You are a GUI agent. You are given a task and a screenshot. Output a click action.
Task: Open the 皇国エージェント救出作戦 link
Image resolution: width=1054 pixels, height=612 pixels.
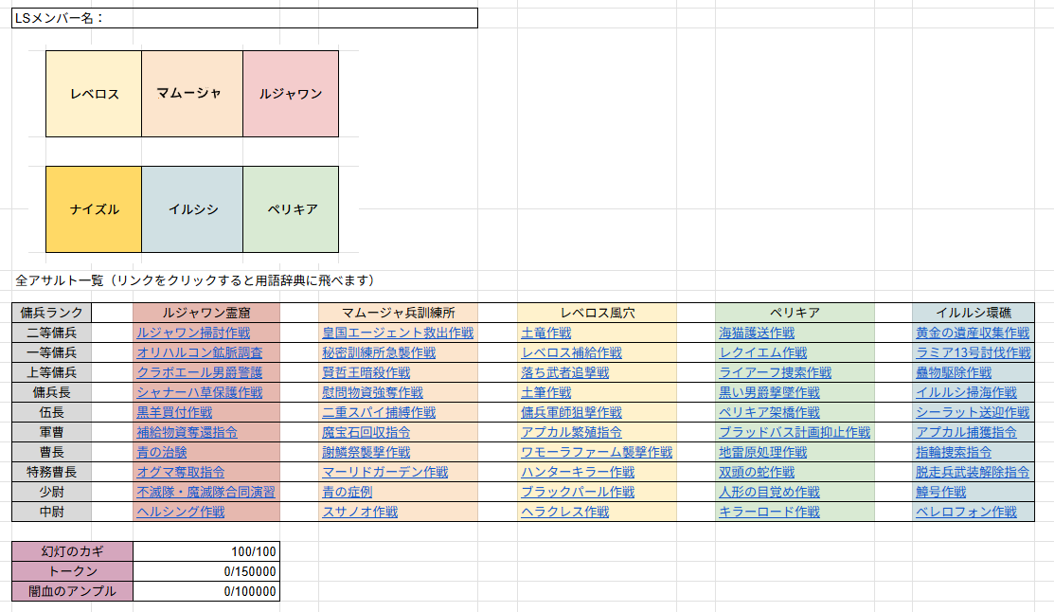[x=398, y=333]
